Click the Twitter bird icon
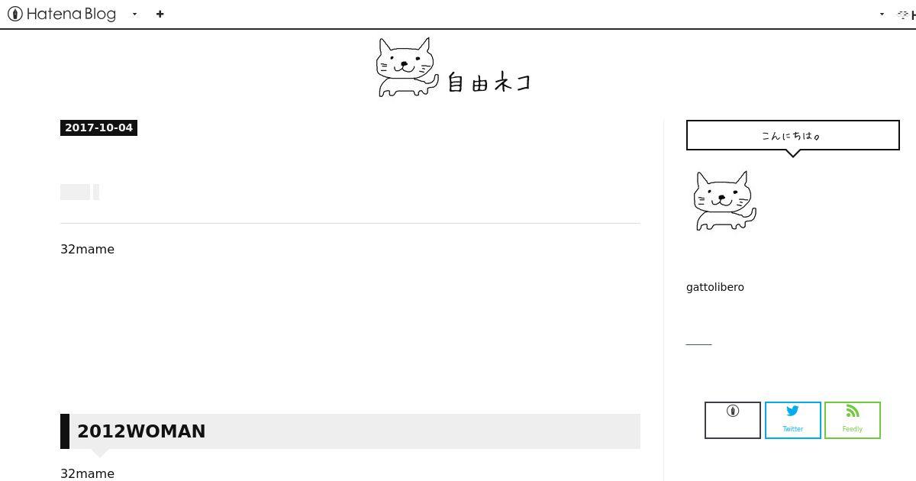The width and height of the screenshot is (916, 481). coord(792,411)
